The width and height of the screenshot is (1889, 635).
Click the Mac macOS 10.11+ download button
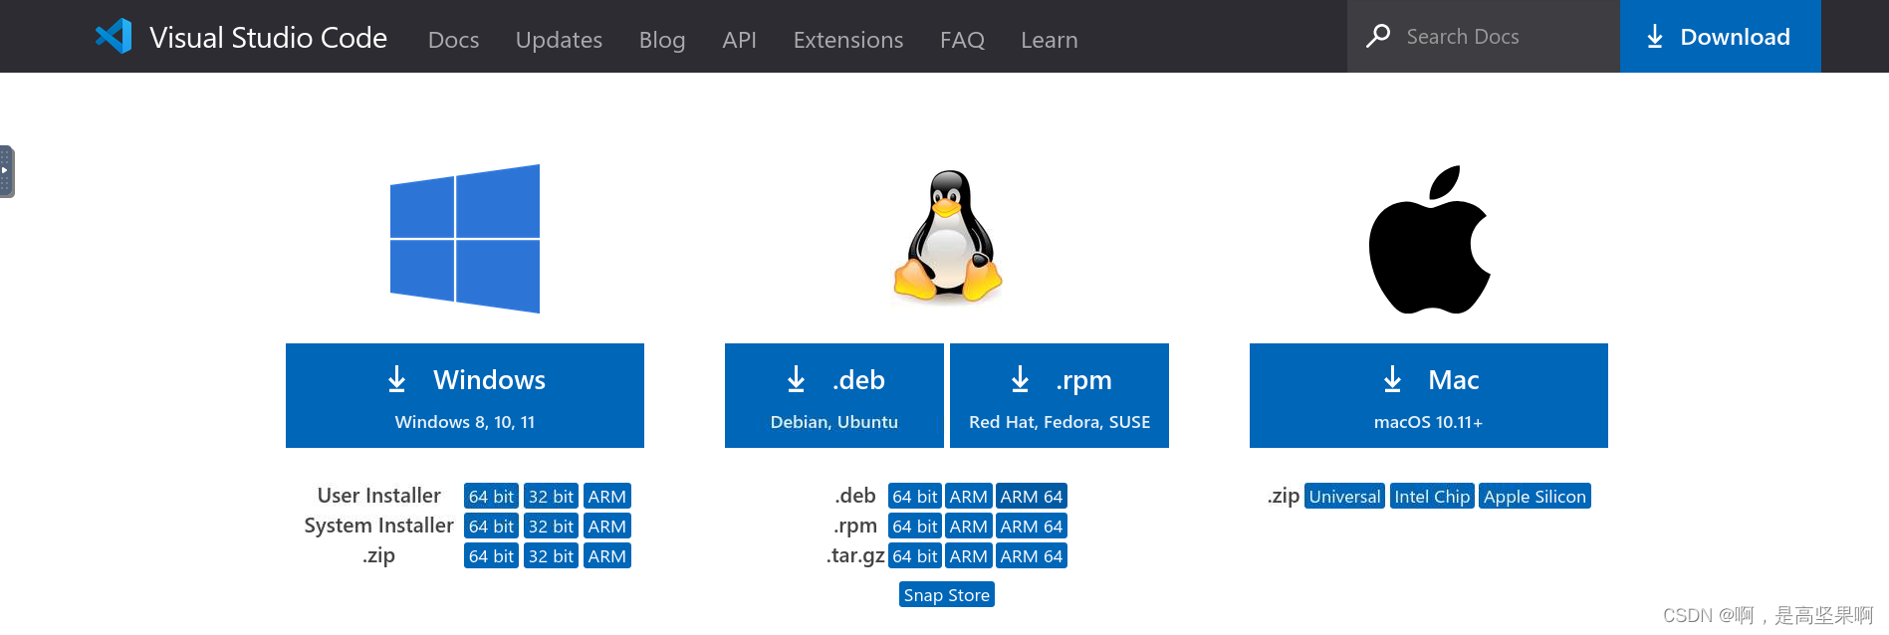coord(1429,395)
